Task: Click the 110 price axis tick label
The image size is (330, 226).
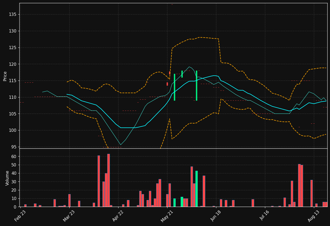Action: coord(13,97)
